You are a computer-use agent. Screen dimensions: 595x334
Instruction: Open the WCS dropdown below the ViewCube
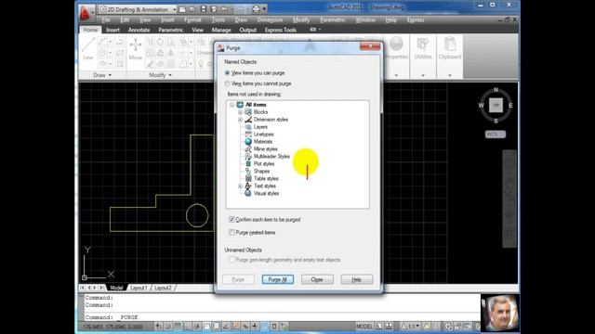tap(496, 134)
